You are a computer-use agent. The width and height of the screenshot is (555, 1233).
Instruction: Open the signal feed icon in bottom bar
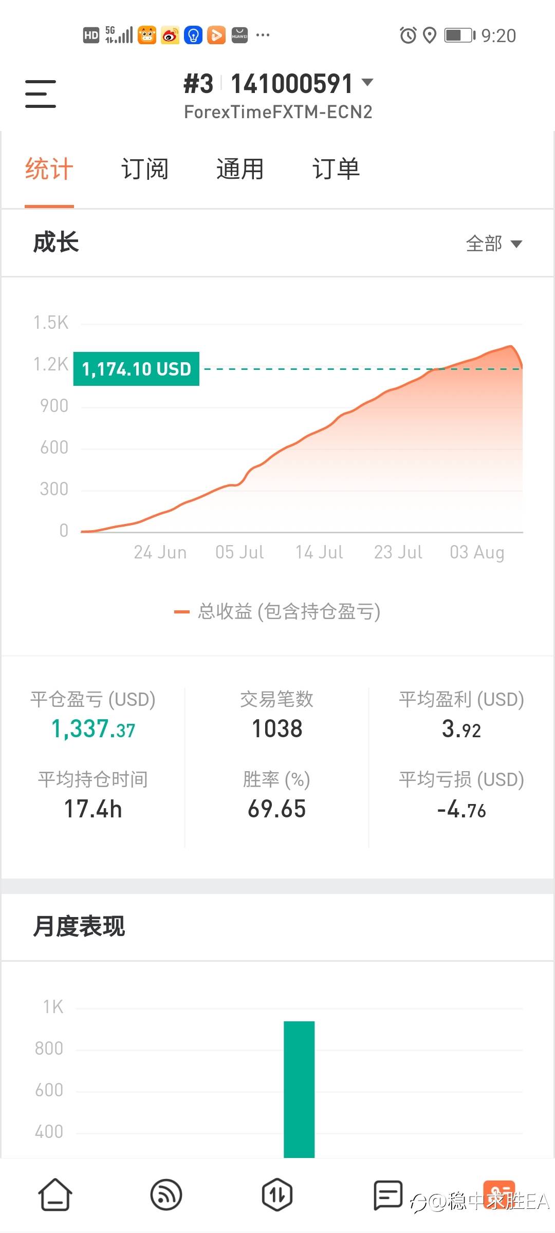coord(166,1194)
